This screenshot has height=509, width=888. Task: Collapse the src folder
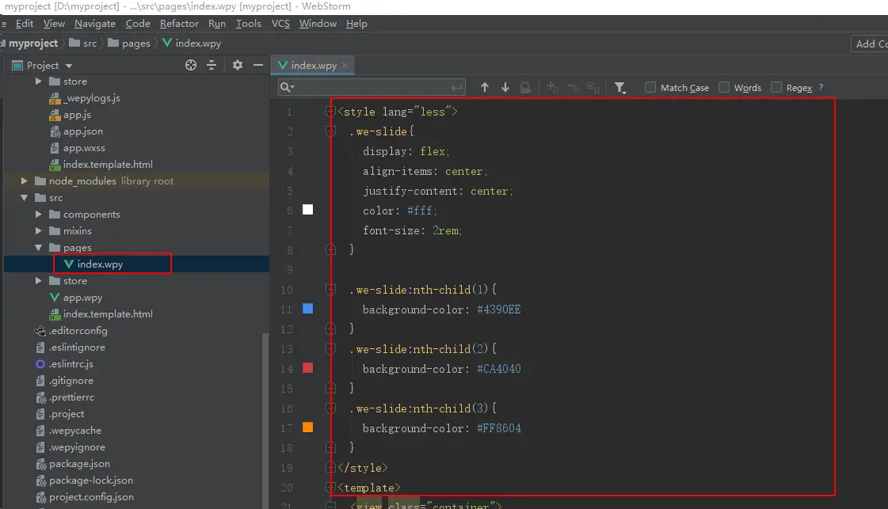24,198
